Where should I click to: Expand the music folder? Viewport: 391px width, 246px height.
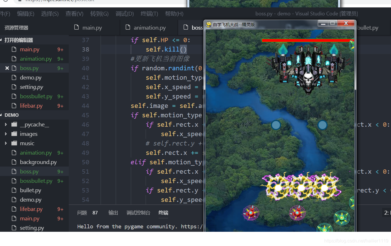(27, 143)
